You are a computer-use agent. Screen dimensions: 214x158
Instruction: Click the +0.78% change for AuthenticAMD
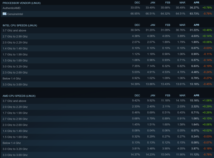click(207, 8)
